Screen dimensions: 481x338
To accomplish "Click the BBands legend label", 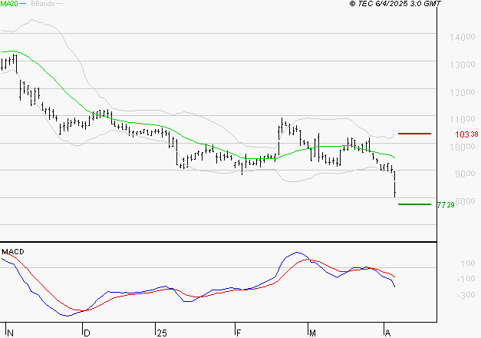I will click(42, 4).
